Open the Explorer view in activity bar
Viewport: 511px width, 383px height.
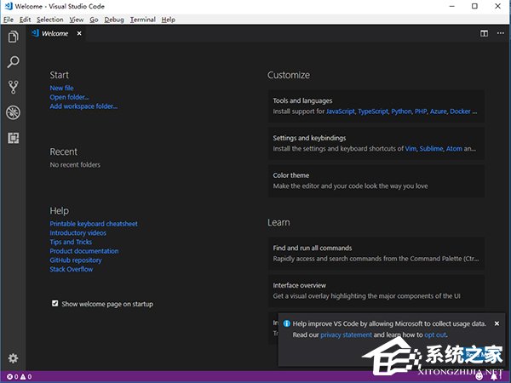[13, 37]
